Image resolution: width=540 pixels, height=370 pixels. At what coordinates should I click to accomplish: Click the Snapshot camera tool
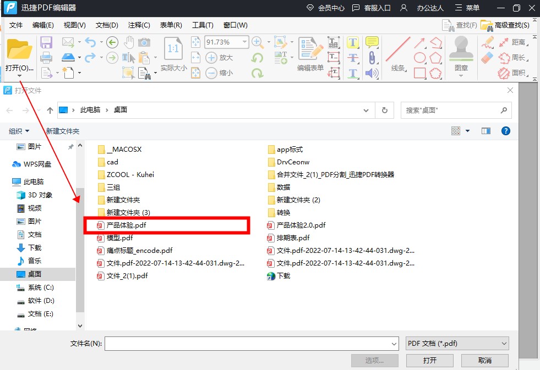144,42
